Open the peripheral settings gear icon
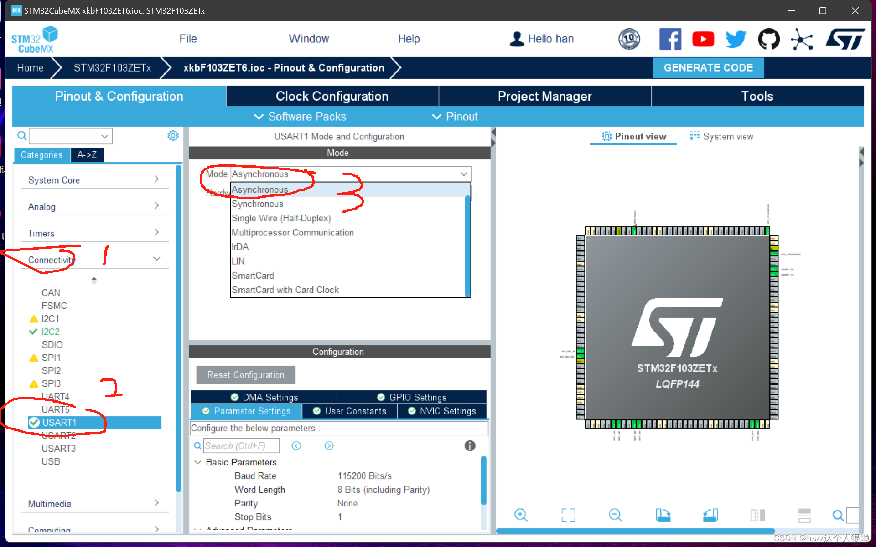 (173, 136)
